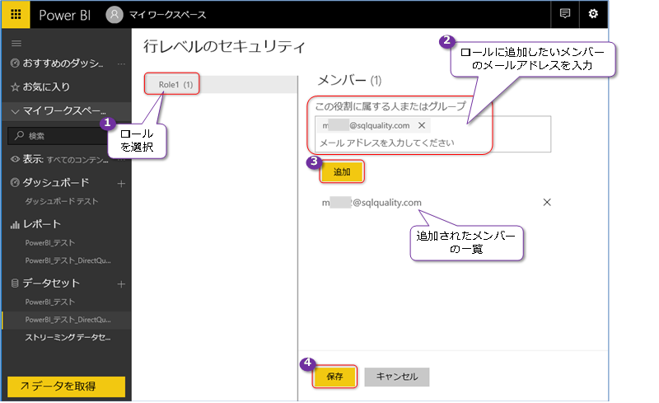Add a new dashboard with plus icon
The image size is (659, 403).
pos(121,184)
